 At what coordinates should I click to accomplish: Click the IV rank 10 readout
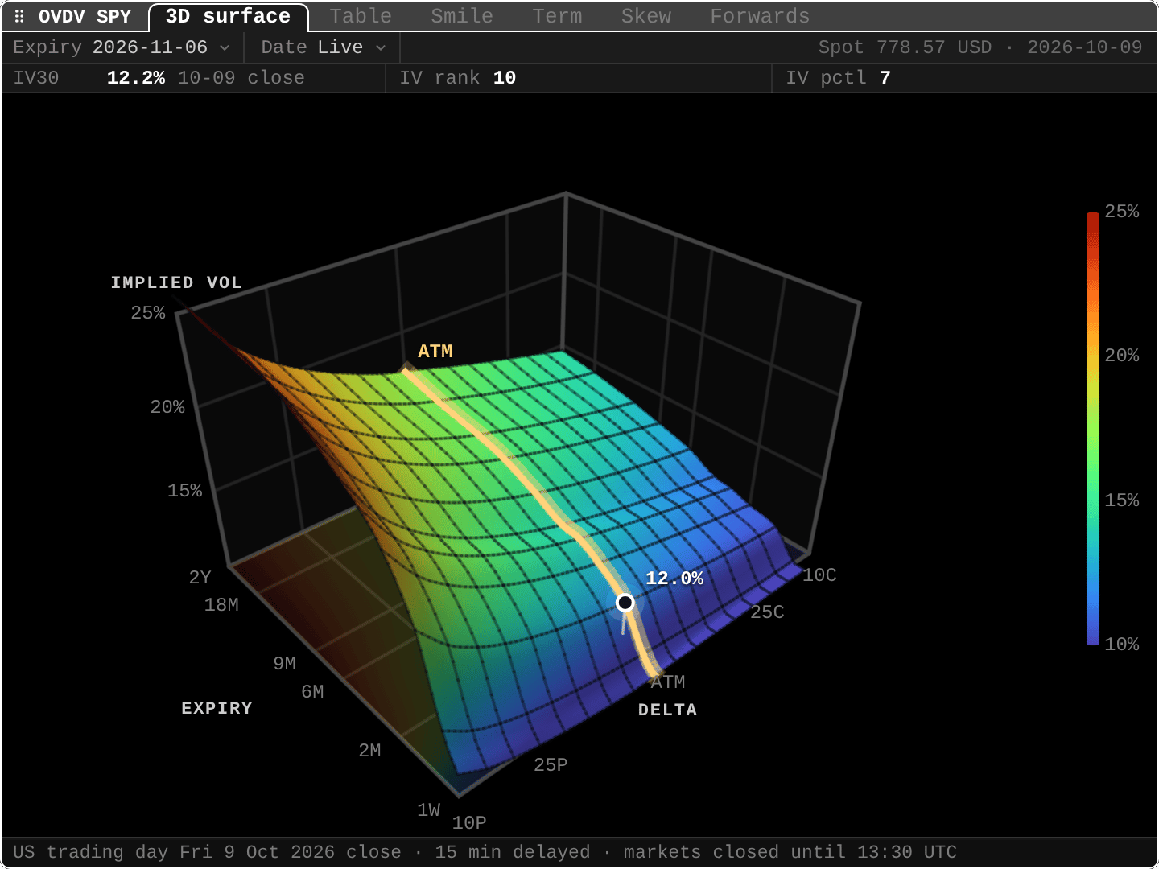click(458, 78)
